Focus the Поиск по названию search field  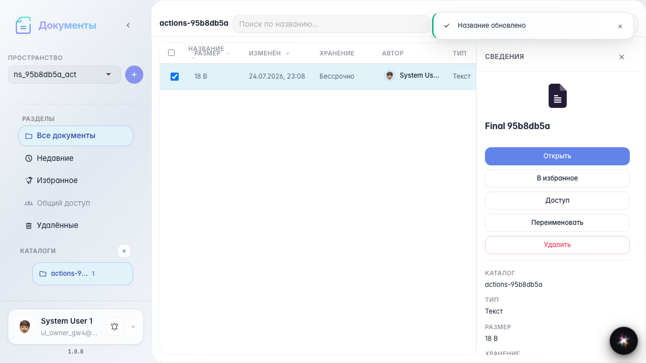tap(331, 24)
